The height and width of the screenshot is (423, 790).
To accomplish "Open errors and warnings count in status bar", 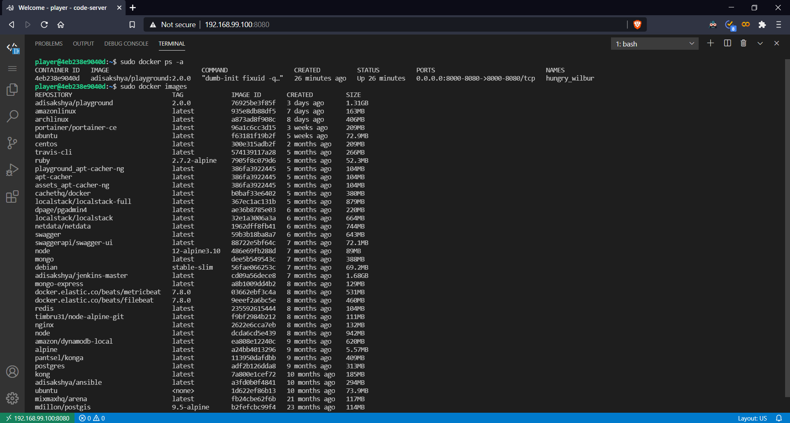I will [92, 418].
